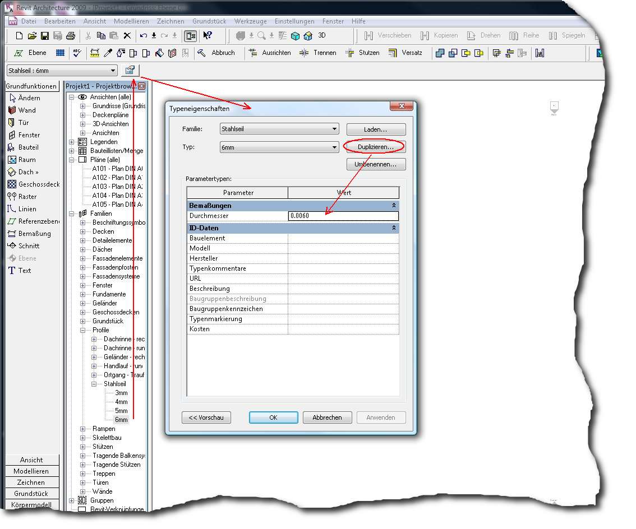
Task: Confirm the dialog with OK
Action: (x=273, y=417)
